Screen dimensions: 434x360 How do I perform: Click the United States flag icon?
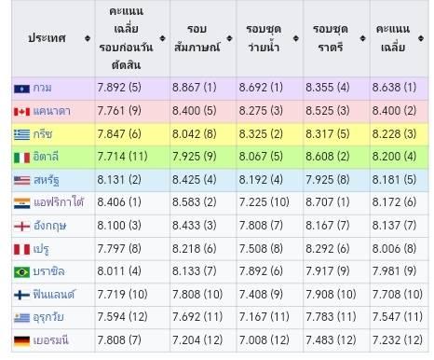[x=21, y=180]
